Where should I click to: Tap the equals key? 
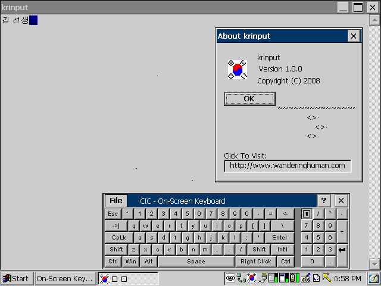pyautogui.click(x=270, y=214)
